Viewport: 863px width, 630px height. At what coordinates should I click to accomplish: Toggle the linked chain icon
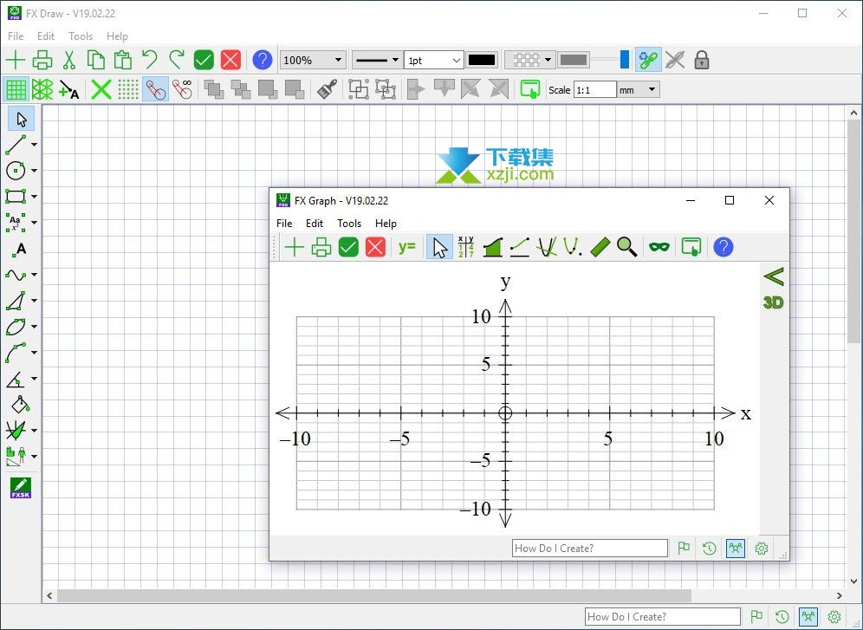(x=648, y=60)
